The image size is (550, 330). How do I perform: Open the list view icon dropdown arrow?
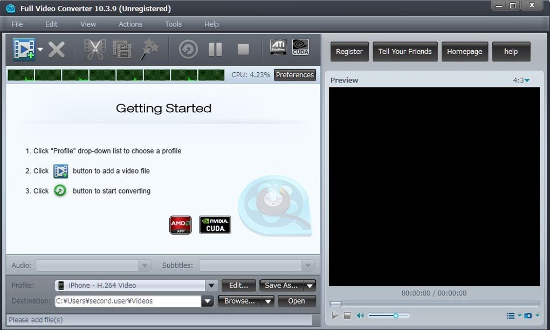coord(519,315)
